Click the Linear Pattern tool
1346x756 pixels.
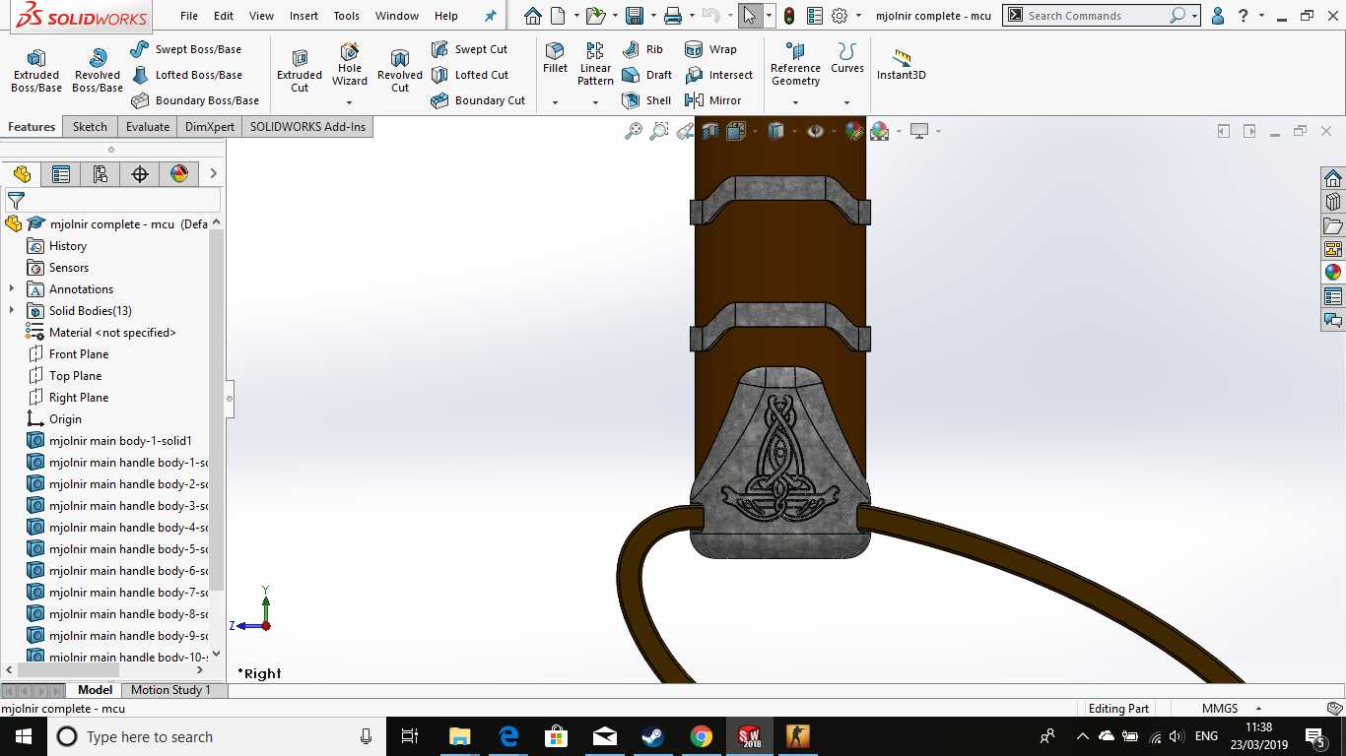pyautogui.click(x=595, y=64)
